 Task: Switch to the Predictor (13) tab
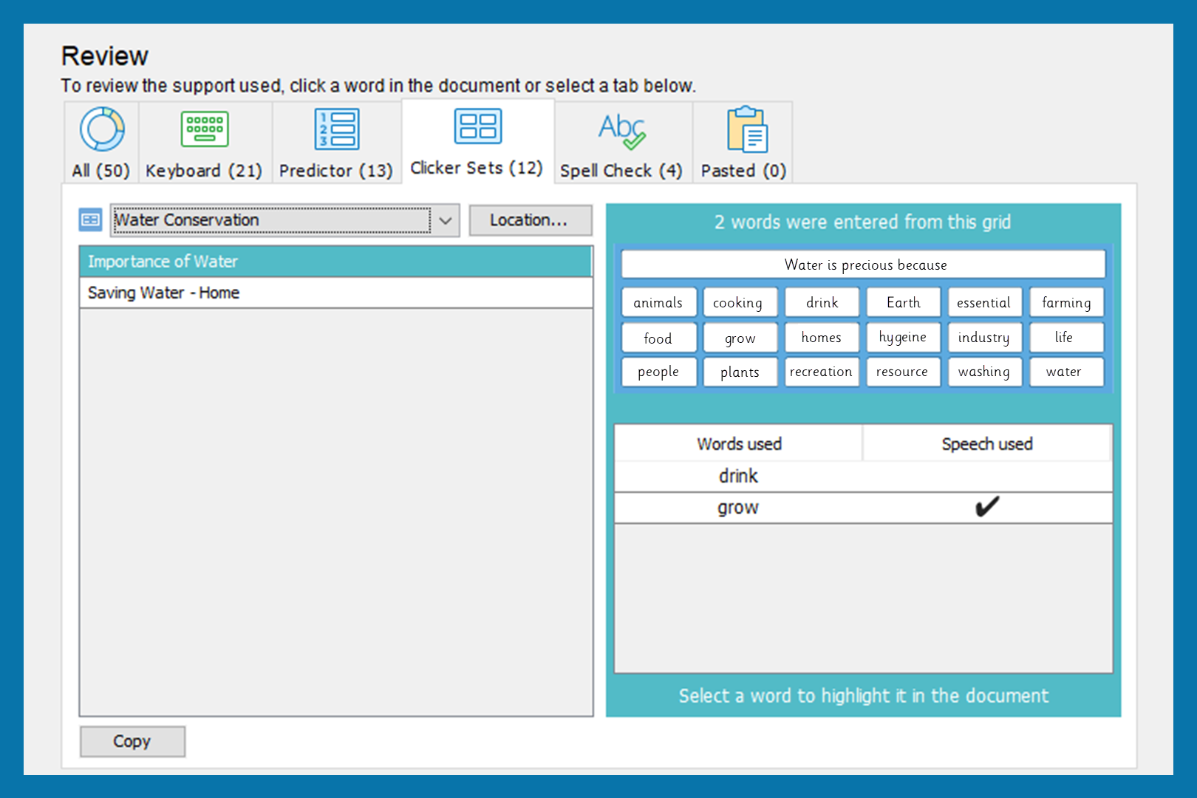pyautogui.click(x=335, y=171)
